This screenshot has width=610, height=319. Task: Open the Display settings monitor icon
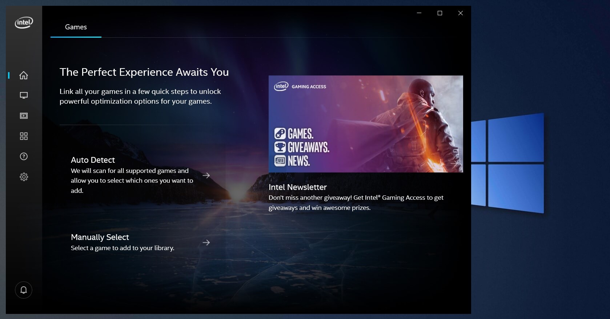point(24,95)
